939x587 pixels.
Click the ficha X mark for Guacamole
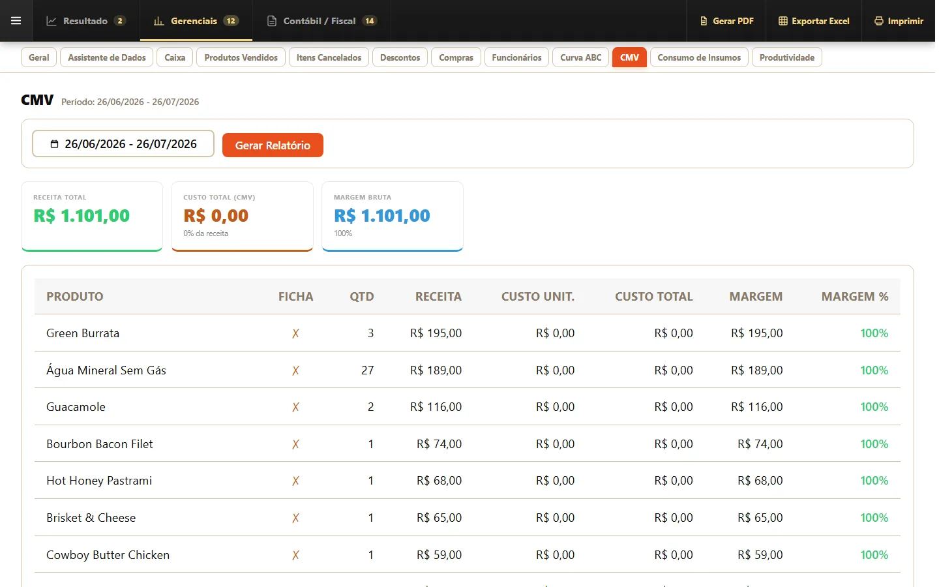pos(295,407)
